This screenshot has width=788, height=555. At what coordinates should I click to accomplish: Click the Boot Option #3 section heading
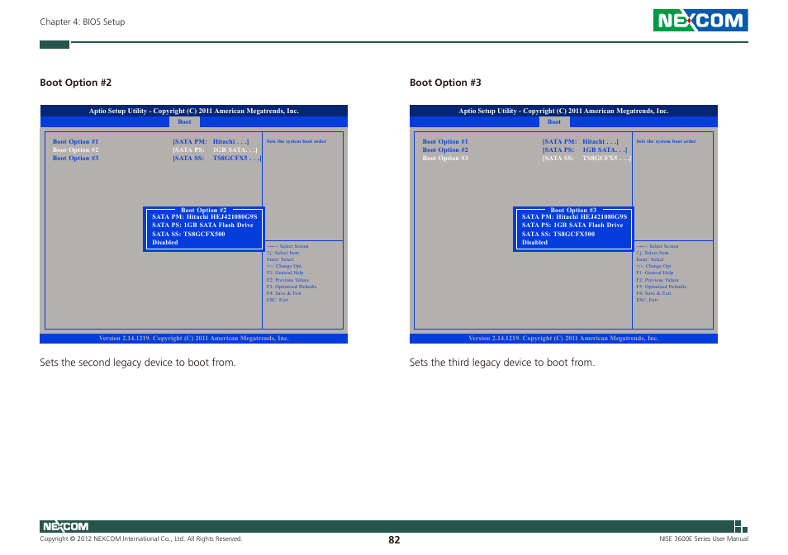click(x=445, y=83)
